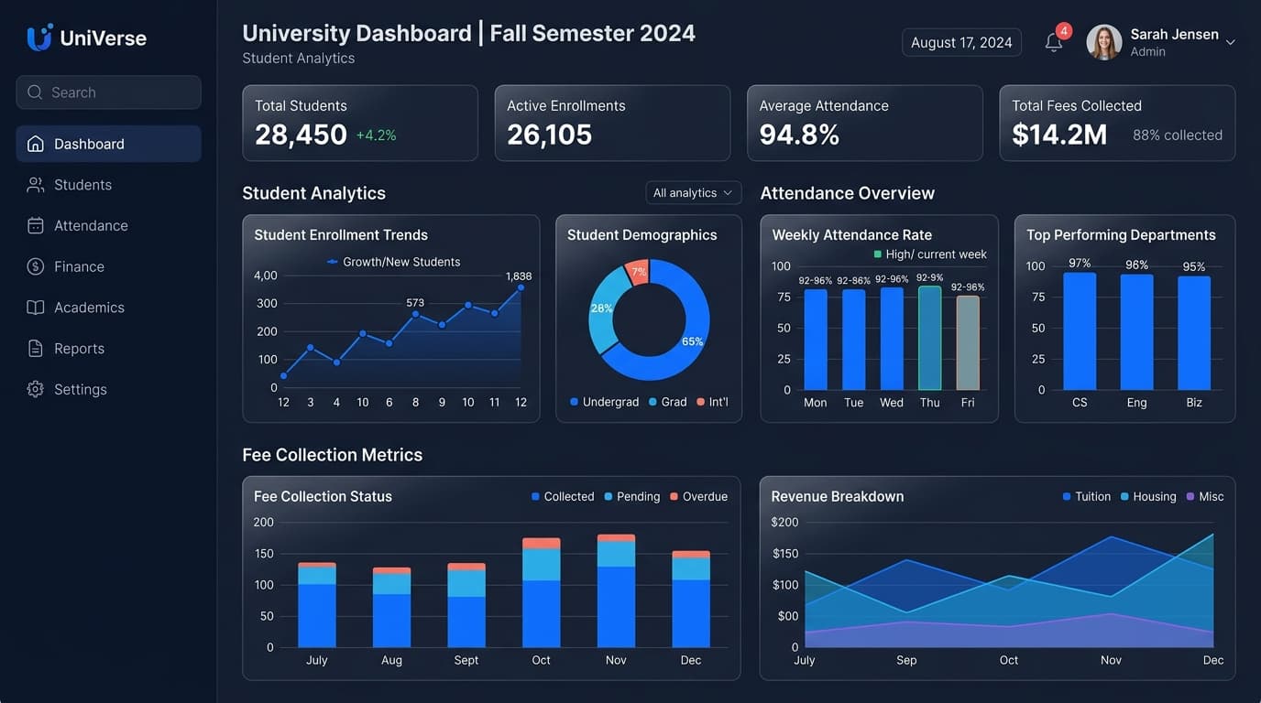The image size is (1261, 703).
Task: Click the CS department bar
Action: pos(1080,331)
